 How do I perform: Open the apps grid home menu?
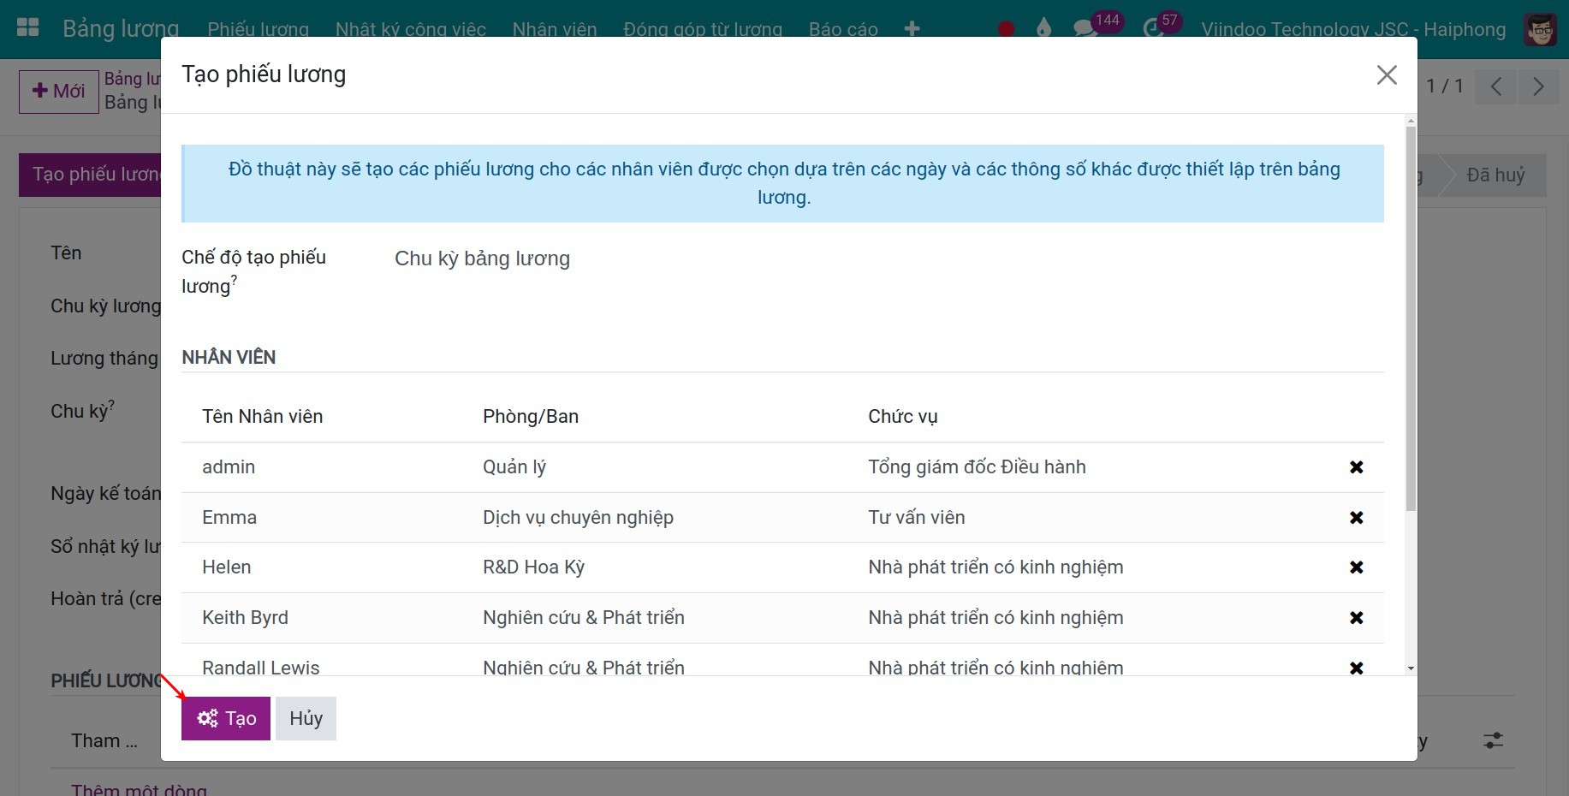28,27
